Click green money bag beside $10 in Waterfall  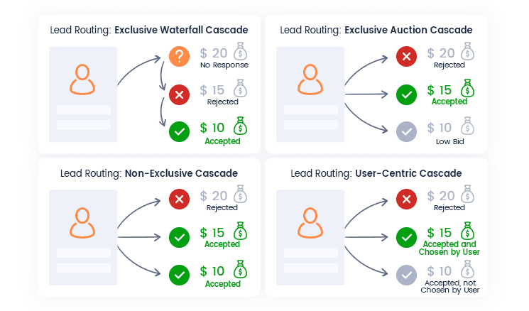pos(239,126)
